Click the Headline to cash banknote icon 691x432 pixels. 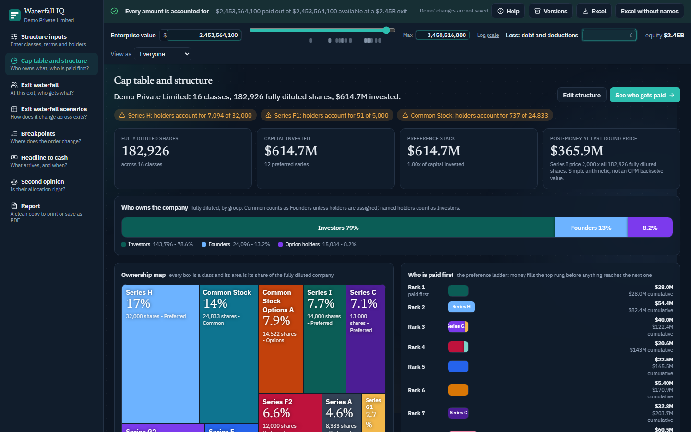14,157
